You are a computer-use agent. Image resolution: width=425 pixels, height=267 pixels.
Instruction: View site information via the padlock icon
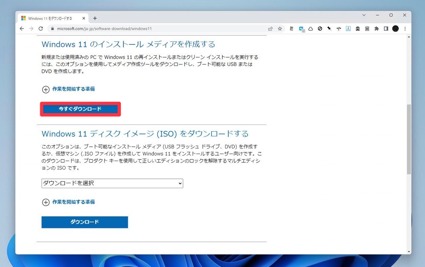[52, 29]
